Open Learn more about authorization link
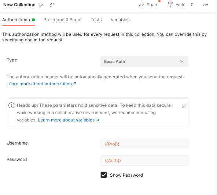This screenshot has width=217, height=195. [x=41, y=84]
